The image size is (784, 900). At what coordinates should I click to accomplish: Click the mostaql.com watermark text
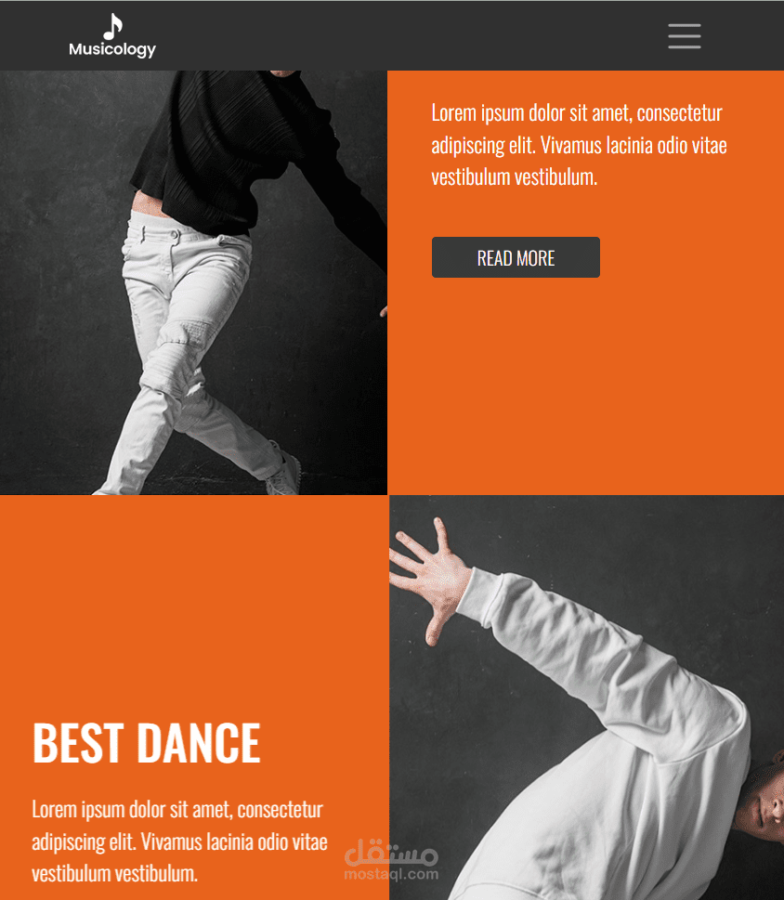click(x=391, y=874)
